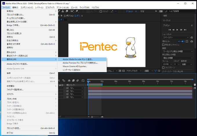Open the 現在の時間 play-from dropdown

tap(178, 58)
